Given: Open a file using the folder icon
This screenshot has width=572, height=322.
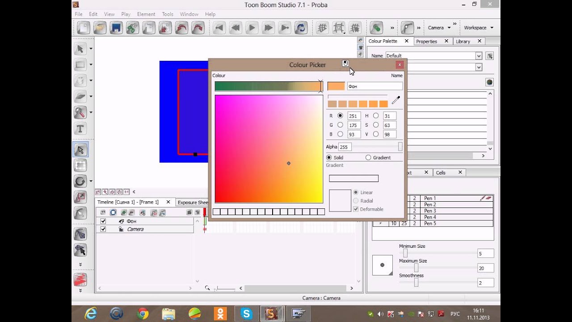Looking at the screenshot, I should (100, 28).
